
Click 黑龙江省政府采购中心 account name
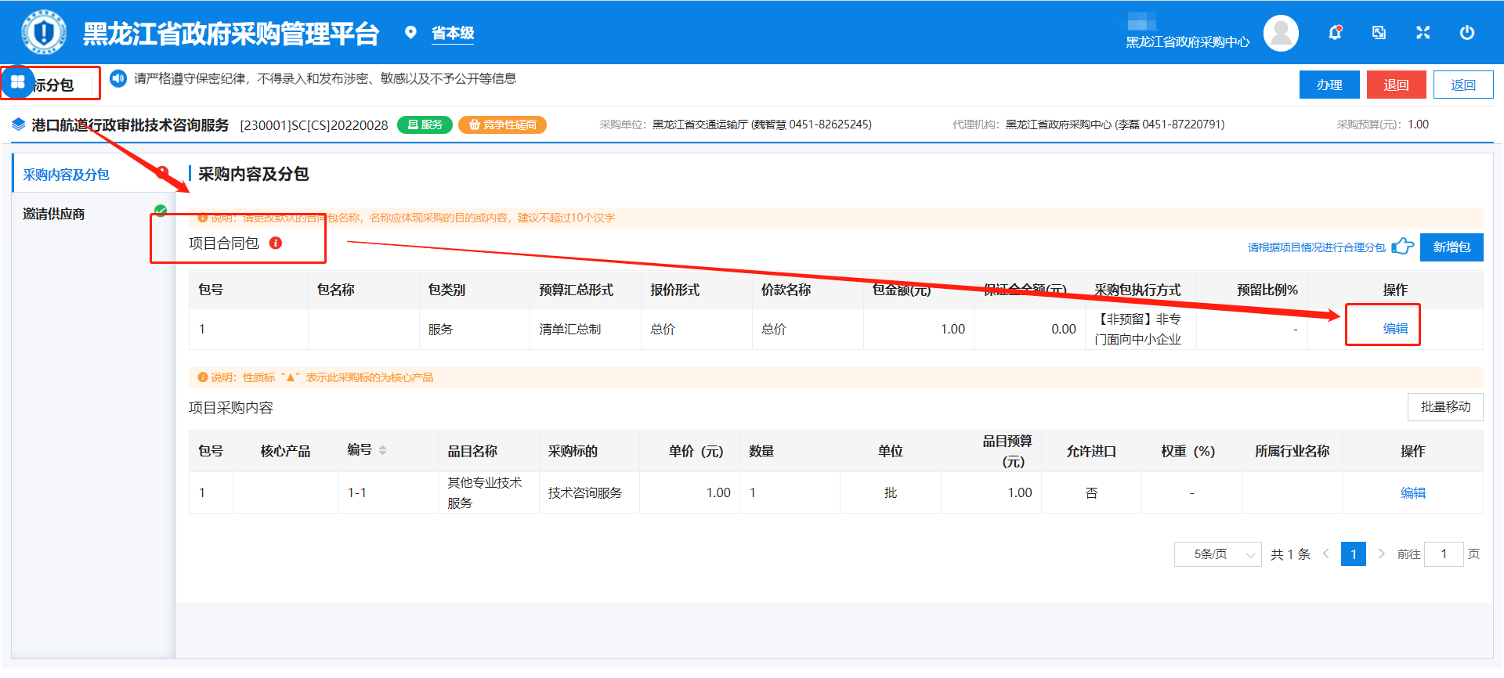(x=1188, y=42)
